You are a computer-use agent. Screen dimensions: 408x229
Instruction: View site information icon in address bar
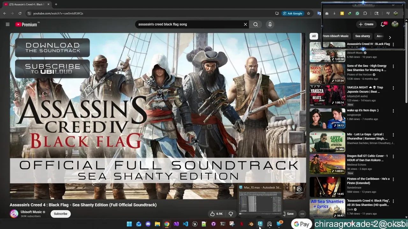point(29,13)
